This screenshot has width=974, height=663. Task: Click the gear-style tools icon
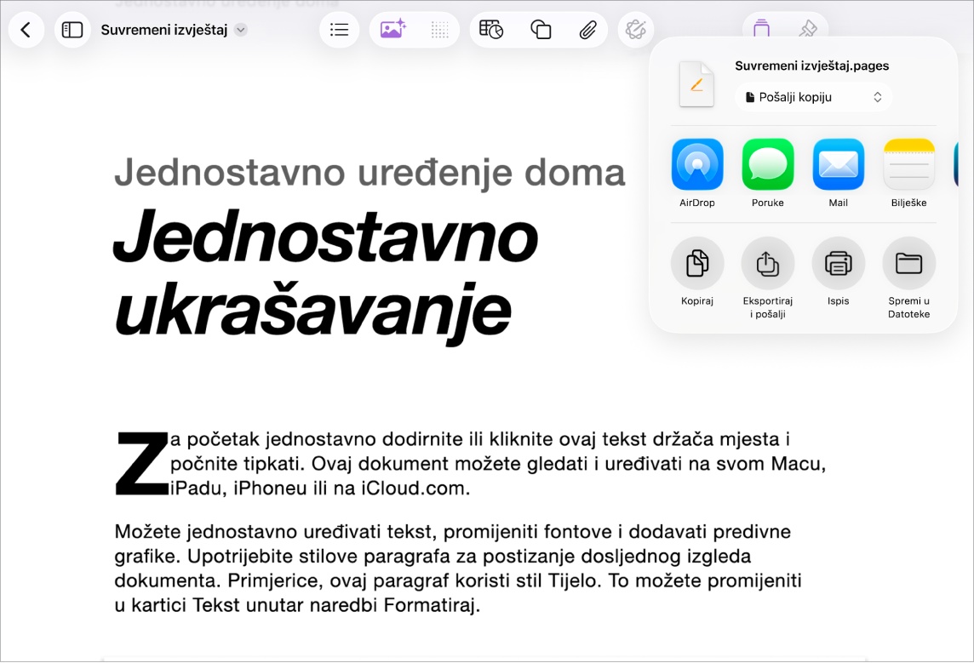pyautogui.click(x=635, y=30)
